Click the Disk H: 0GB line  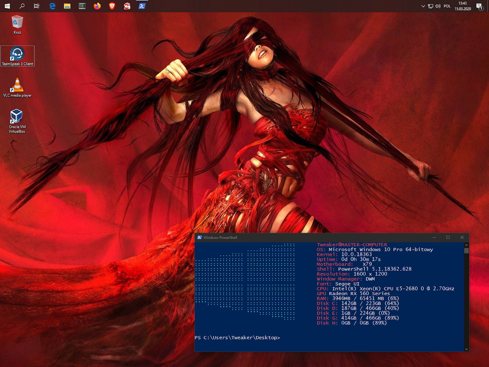352,323
